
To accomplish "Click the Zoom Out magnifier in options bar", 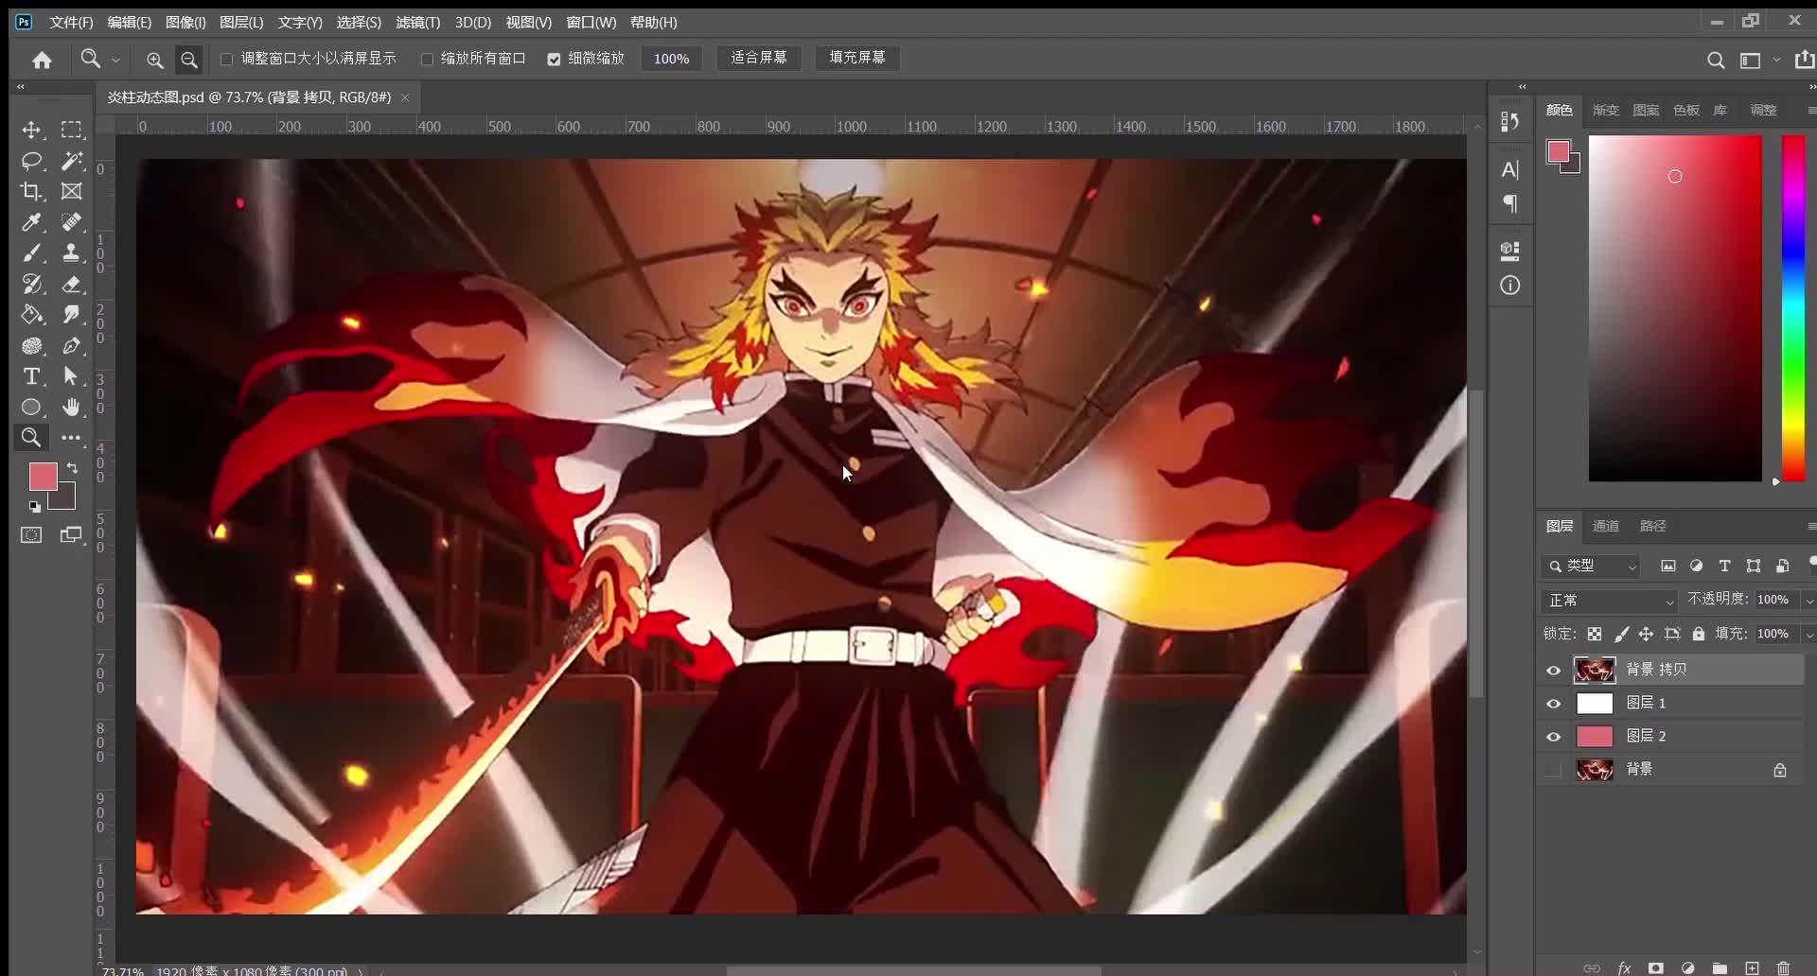I will pyautogui.click(x=189, y=60).
